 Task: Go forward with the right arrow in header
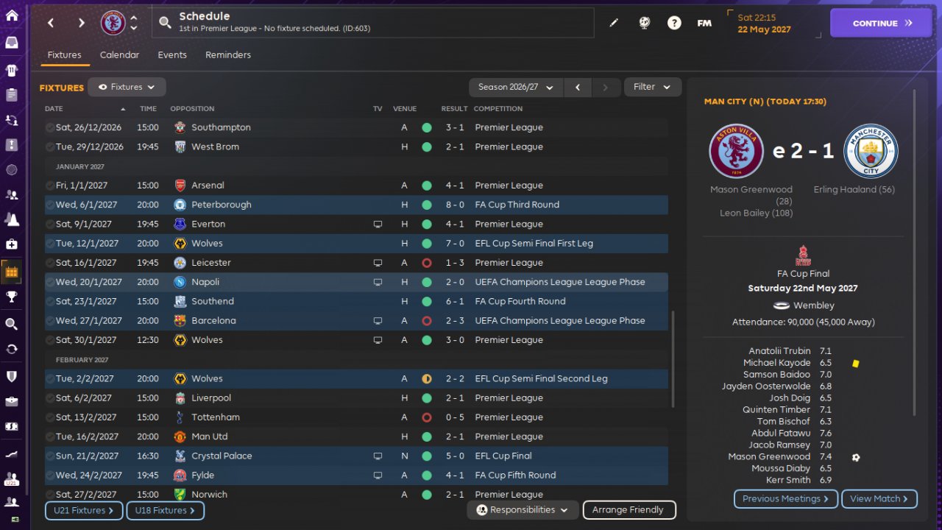coord(81,23)
